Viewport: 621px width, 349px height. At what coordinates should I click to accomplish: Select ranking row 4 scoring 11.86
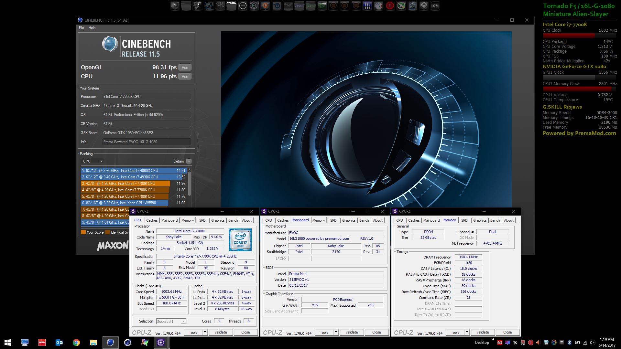coord(134,190)
